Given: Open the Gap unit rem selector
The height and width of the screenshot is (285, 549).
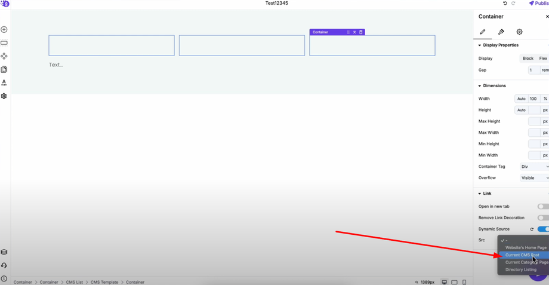Looking at the screenshot, I should pyautogui.click(x=544, y=70).
